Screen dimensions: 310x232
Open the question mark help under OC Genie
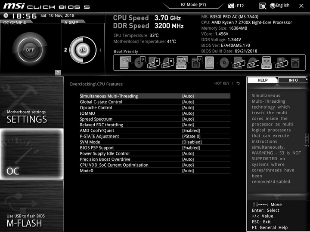pyautogui.click(x=58, y=73)
